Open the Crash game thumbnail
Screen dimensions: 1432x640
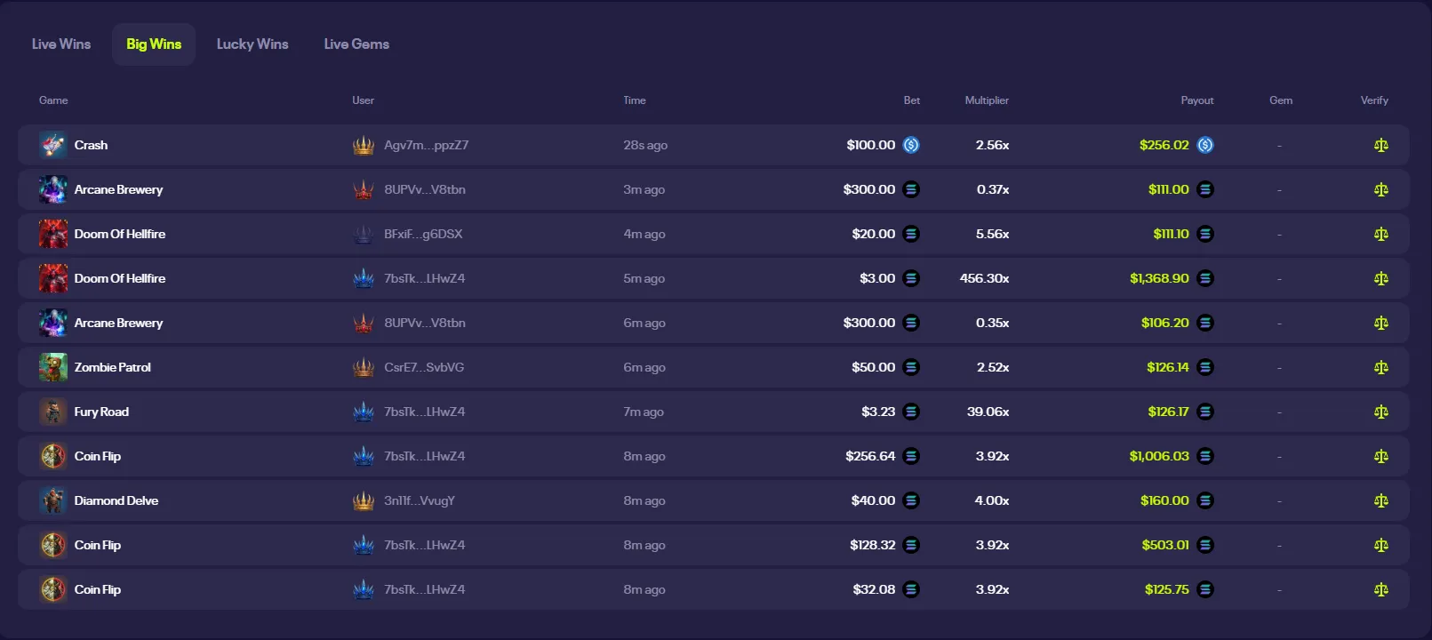click(53, 145)
